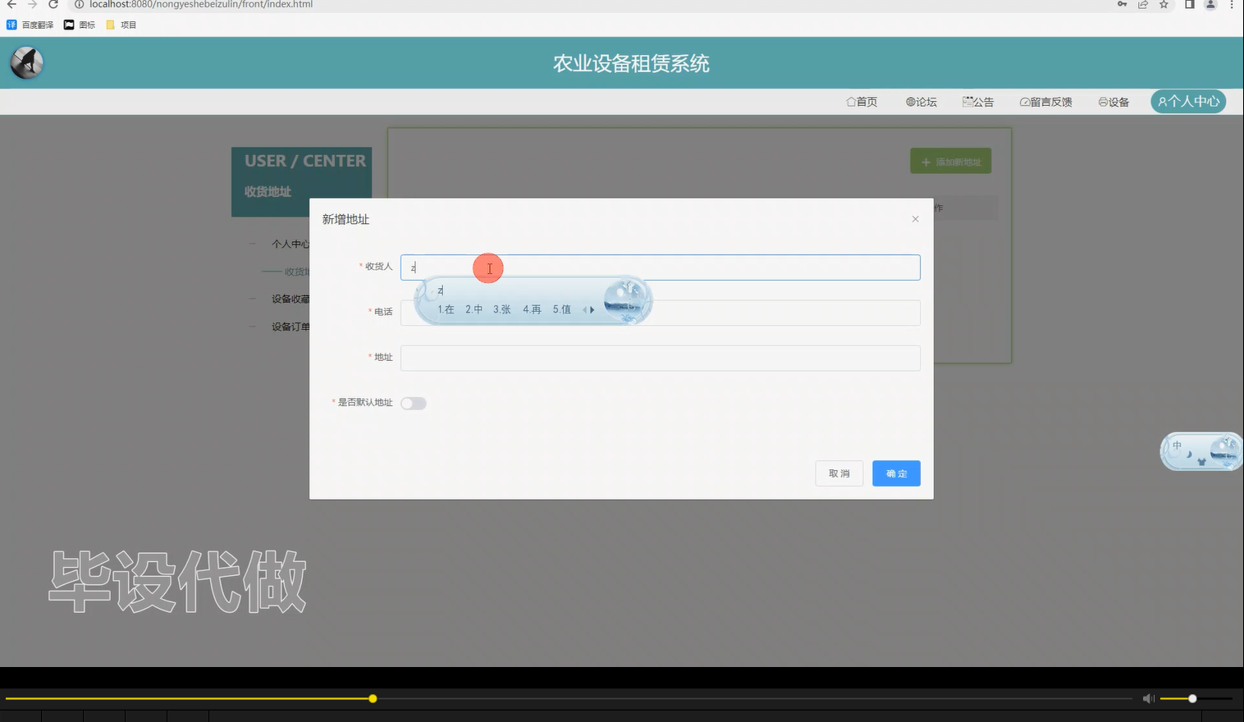Click the circular site logo top-left
The width and height of the screenshot is (1244, 722).
click(25, 62)
